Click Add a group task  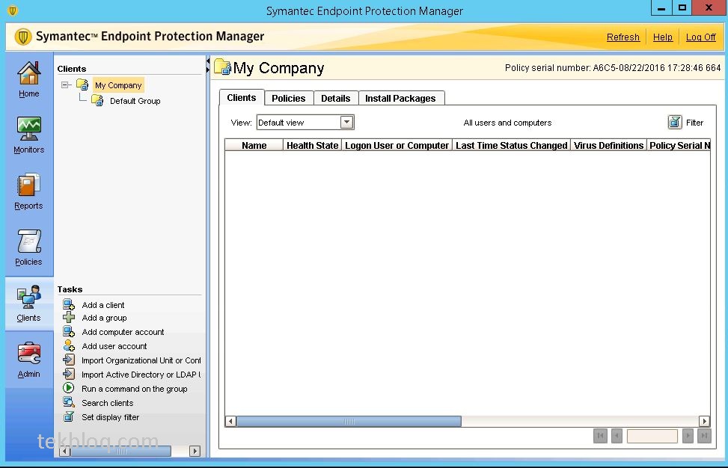105,318
